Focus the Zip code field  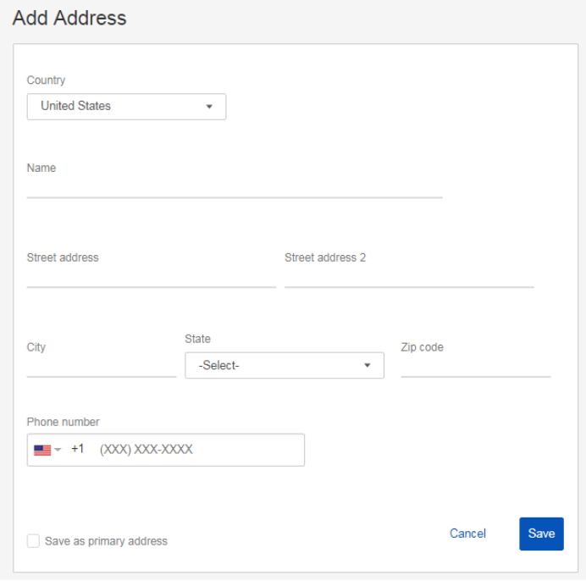tap(475, 366)
